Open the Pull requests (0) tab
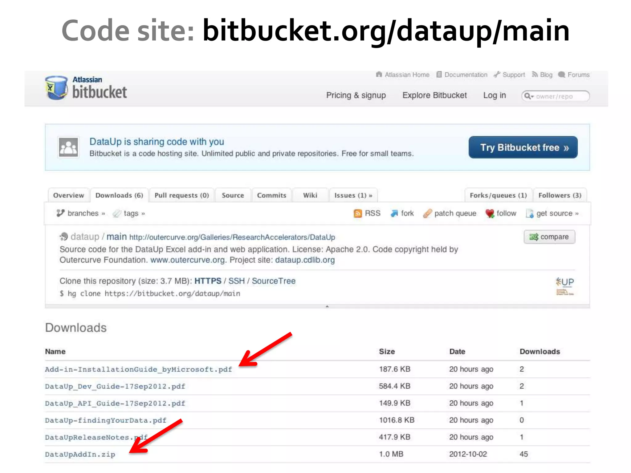 tap(182, 195)
